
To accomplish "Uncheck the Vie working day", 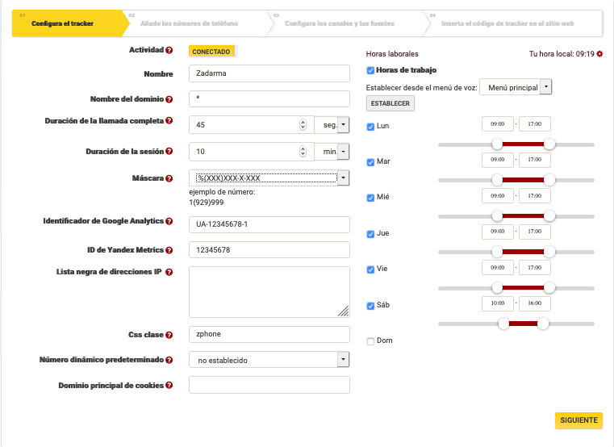I will [x=370, y=270].
